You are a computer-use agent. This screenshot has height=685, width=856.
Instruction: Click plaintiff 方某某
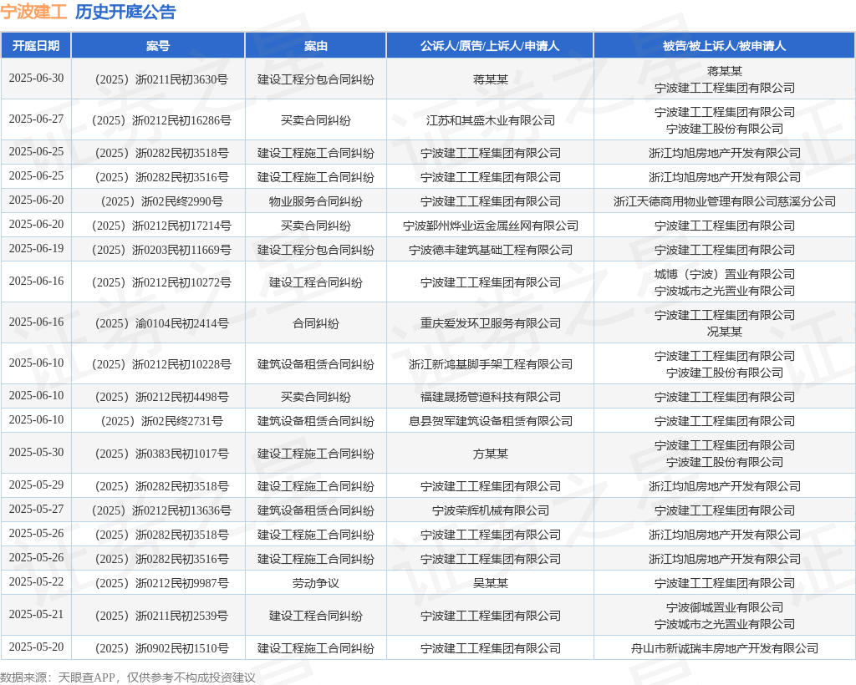(490, 454)
